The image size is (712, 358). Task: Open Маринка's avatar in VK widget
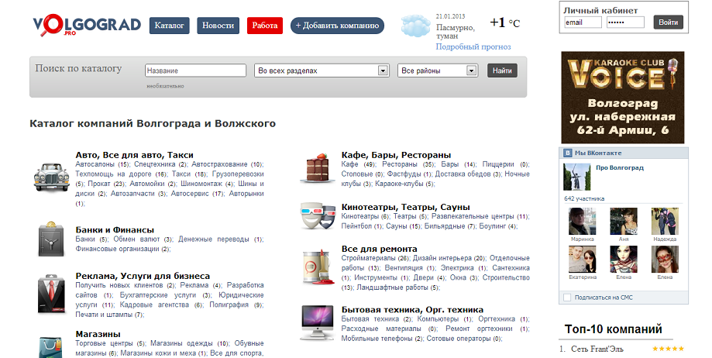[x=582, y=222]
